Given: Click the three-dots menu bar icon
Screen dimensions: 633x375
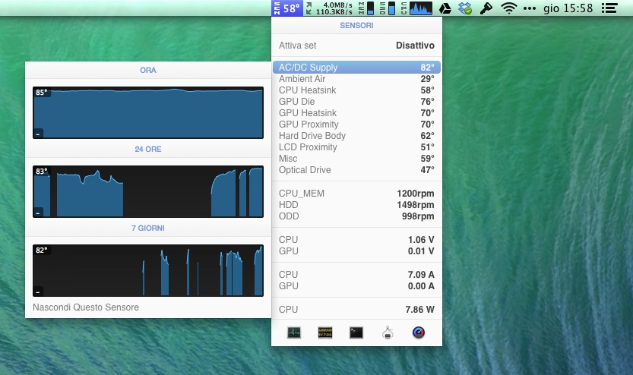Looking at the screenshot, I should coord(529,8).
